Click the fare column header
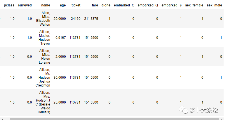 click(95, 5)
